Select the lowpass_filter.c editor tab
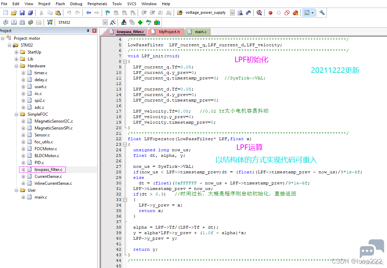Viewport: 387px width, 268px height. (127, 32)
